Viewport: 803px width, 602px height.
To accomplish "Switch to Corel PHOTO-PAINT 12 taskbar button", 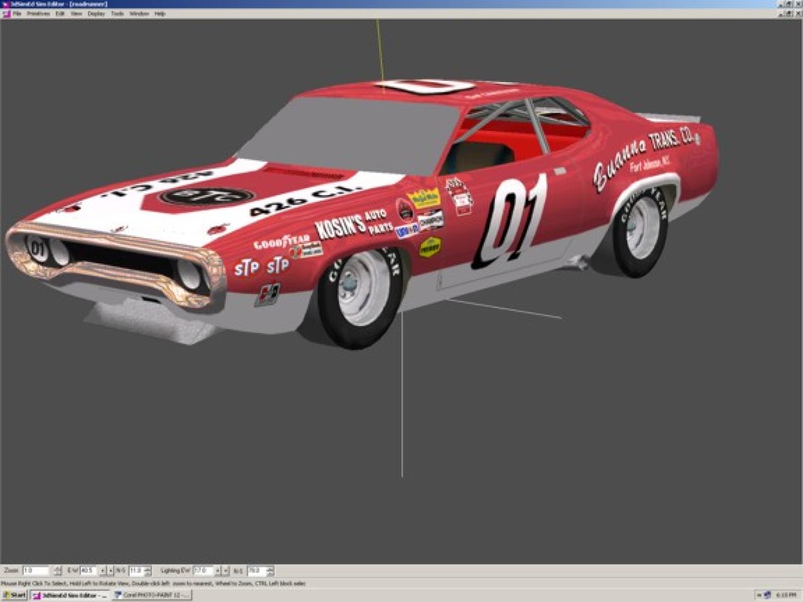I will [x=152, y=595].
